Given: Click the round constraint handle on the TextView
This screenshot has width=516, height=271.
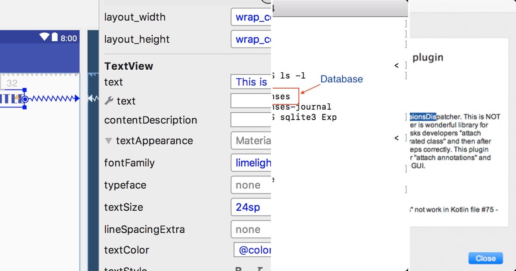Looking at the screenshot, I should pyautogui.click(x=25, y=99).
